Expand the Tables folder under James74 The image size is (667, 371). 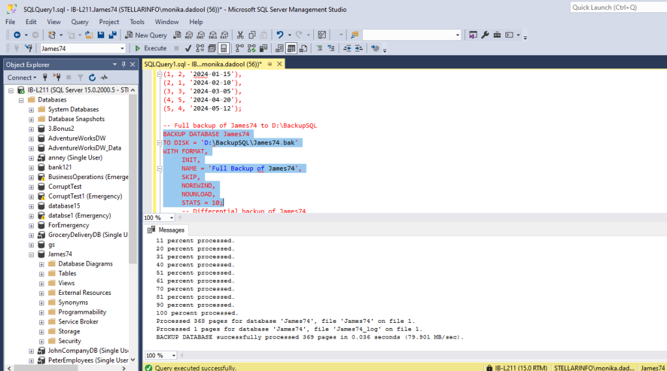pyautogui.click(x=42, y=273)
